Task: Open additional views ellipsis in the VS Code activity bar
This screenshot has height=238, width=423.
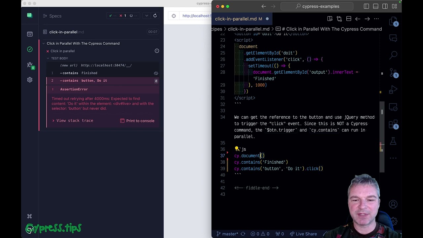Action: (393, 158)
